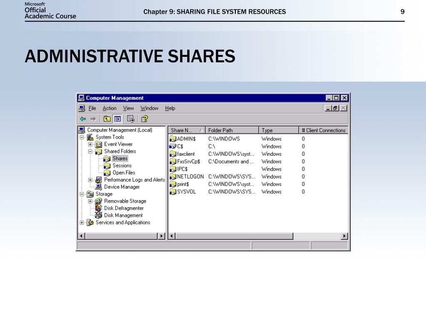Toggle the Show/Hide Console Tree icon
The image size is (426, 319).
click(117, 119)
